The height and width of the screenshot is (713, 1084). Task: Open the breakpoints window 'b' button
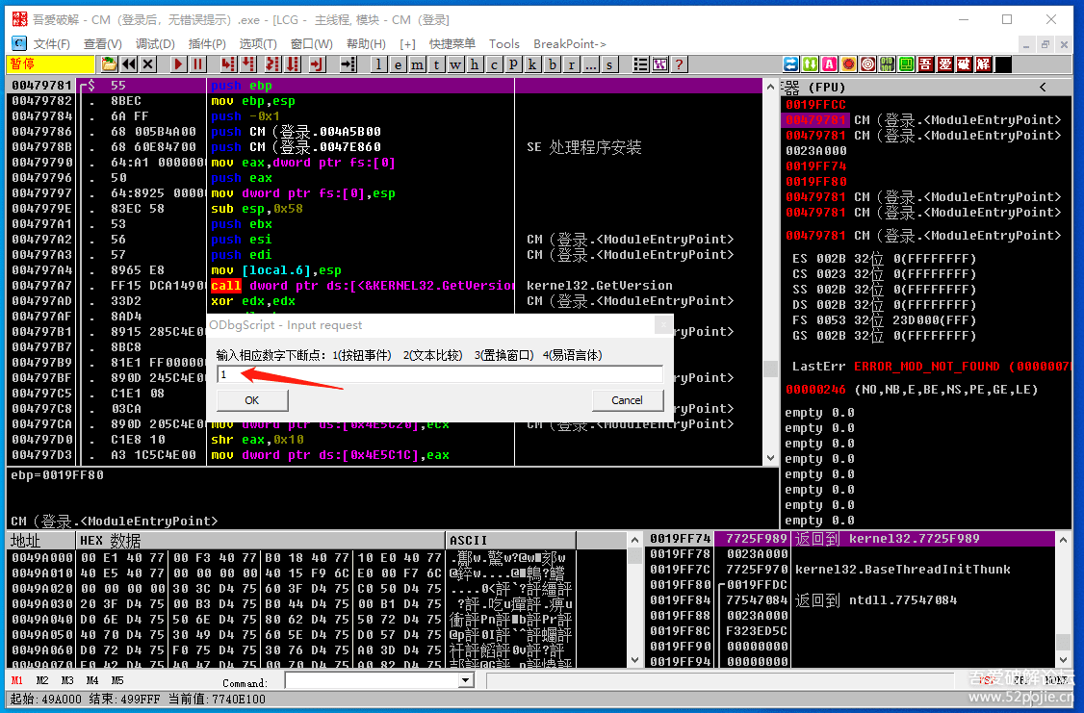click(x=553, y=64)
